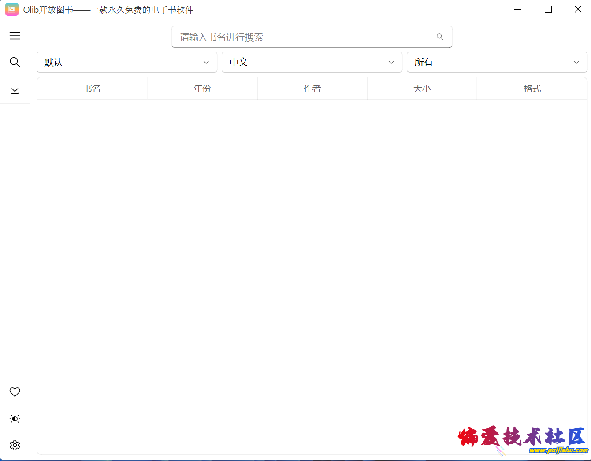Open favorites via heart icon
Viewport: 591px width, 461px height.
point(15,392)
